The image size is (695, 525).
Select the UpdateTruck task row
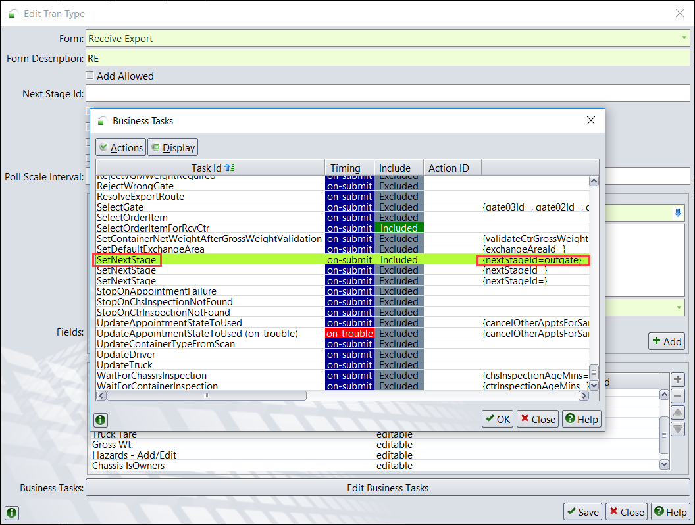(343, 365)
